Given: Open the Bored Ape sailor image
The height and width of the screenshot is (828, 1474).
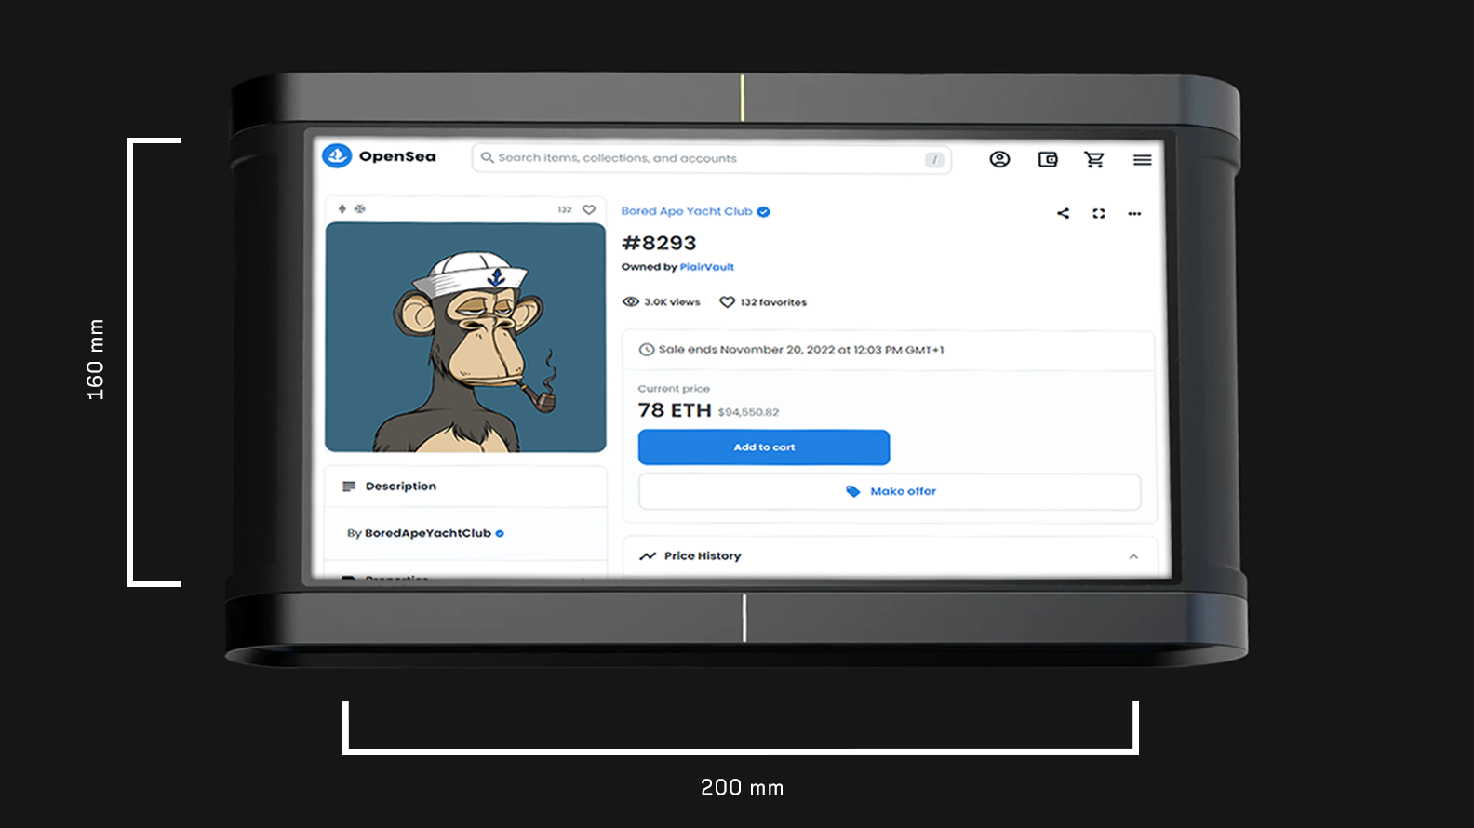Looking at the screenshot, I should (465, 337).
